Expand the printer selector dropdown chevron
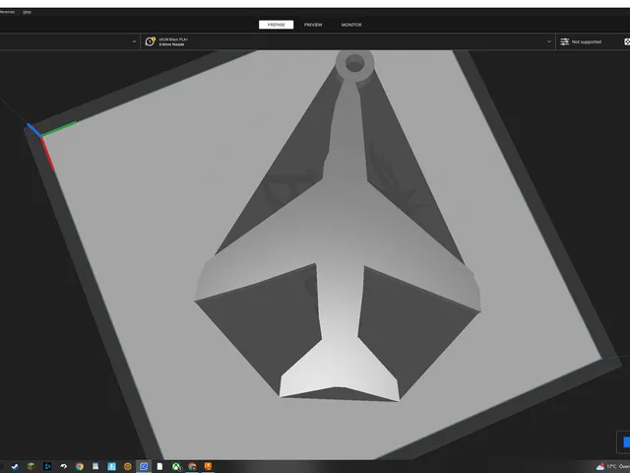630x473 pixels. (134, 41)
